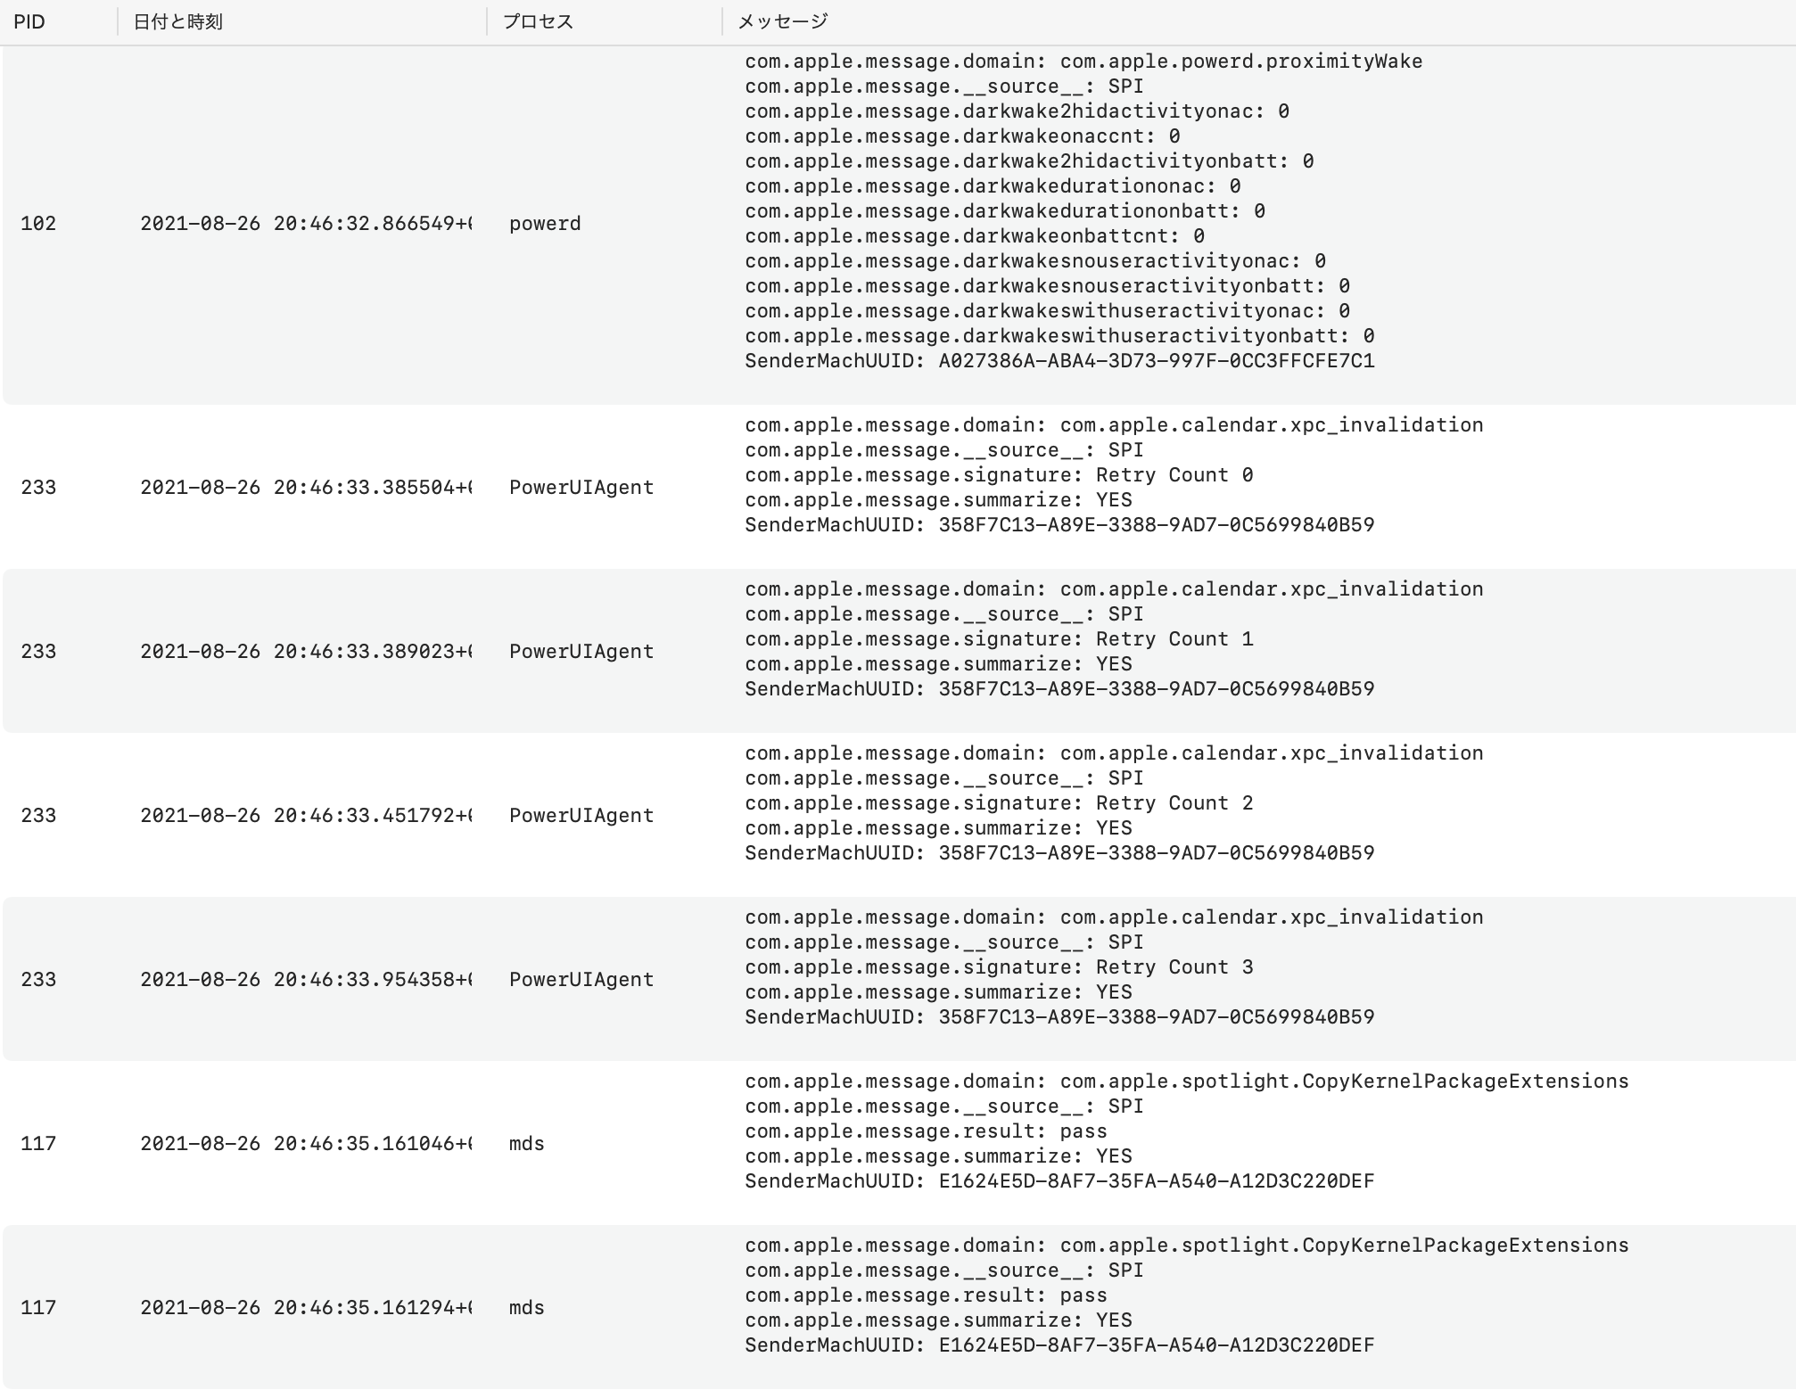1796x1398 pixels.
Task: Click the timestamp 20:46:33.389023 cell
Action: [305, 652]
